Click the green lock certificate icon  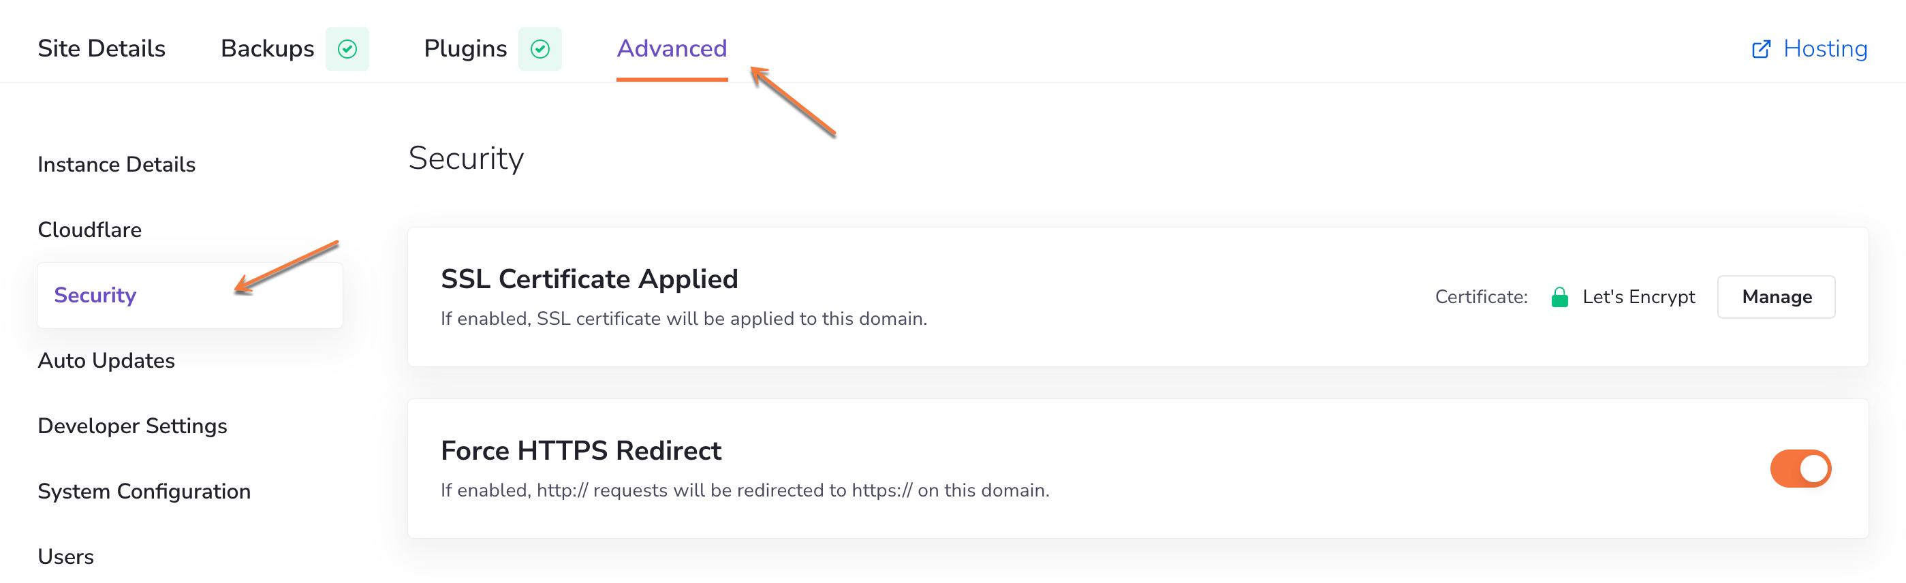[1559, 297]
